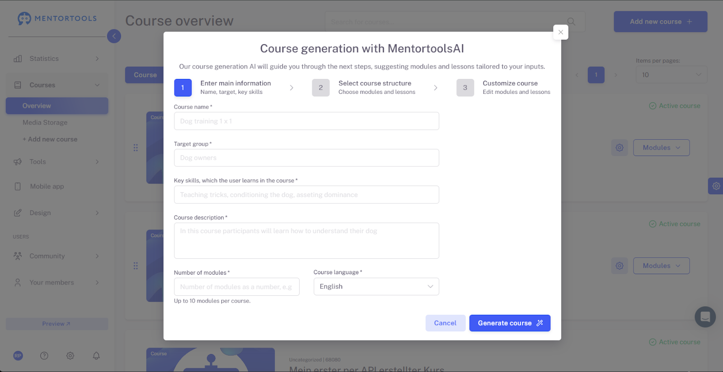Click the bottom course thumbnail image

(x=211, y=360)
